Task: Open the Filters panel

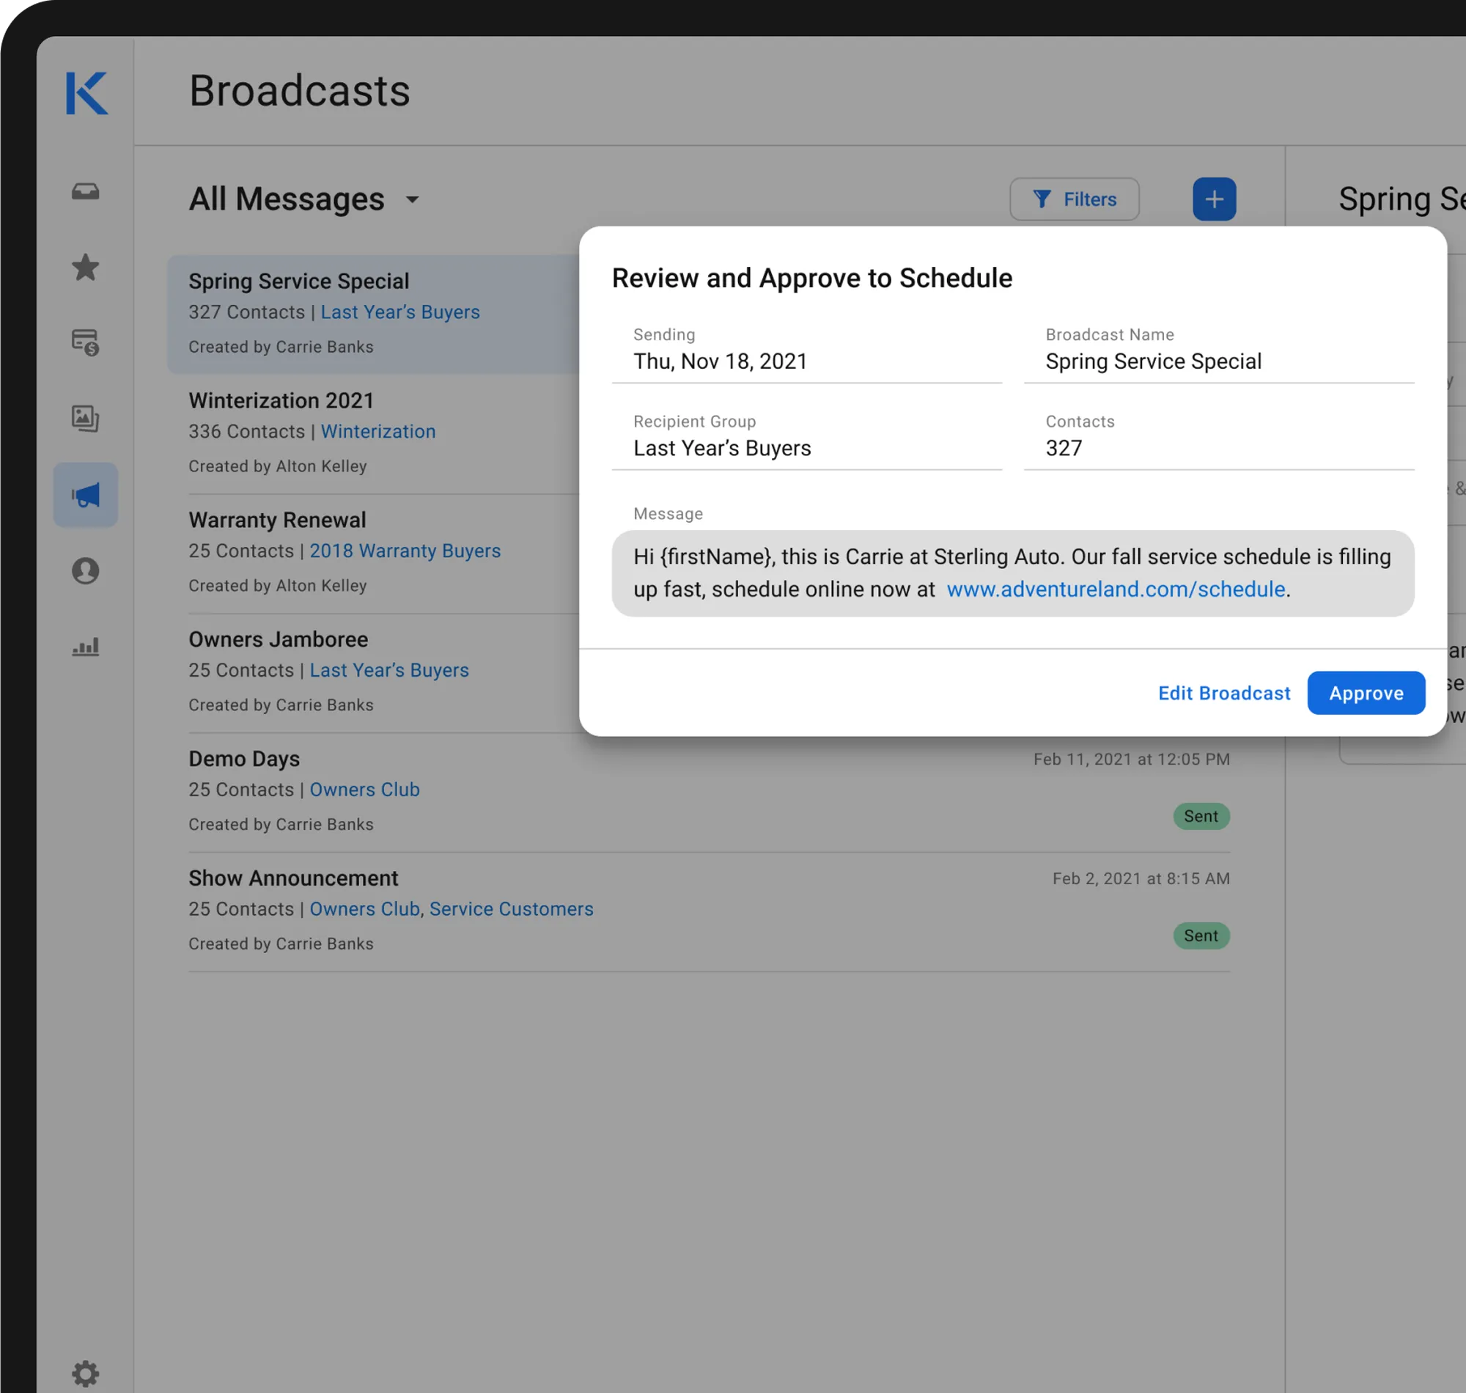Action: tap(1074, 199)
